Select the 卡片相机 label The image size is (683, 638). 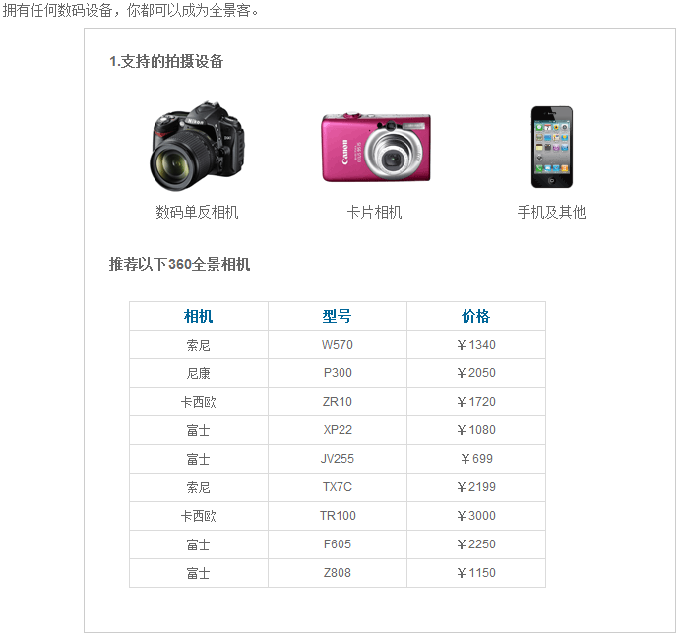375,213
